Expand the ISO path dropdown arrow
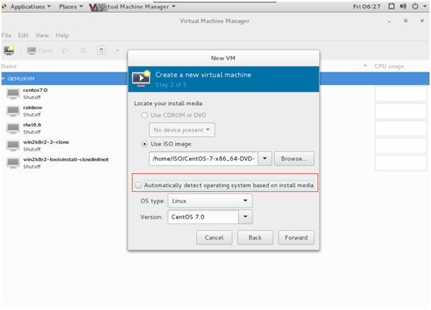431x310 pixels. (265, 158)
